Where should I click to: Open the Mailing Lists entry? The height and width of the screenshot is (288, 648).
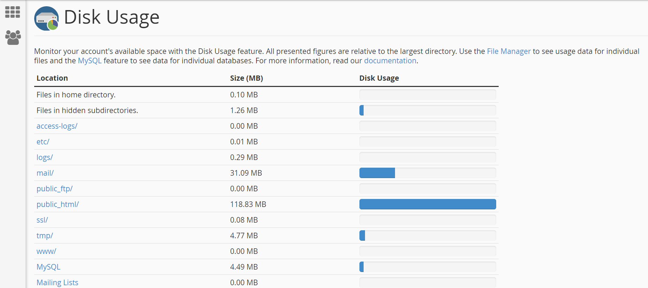[57, 282]
